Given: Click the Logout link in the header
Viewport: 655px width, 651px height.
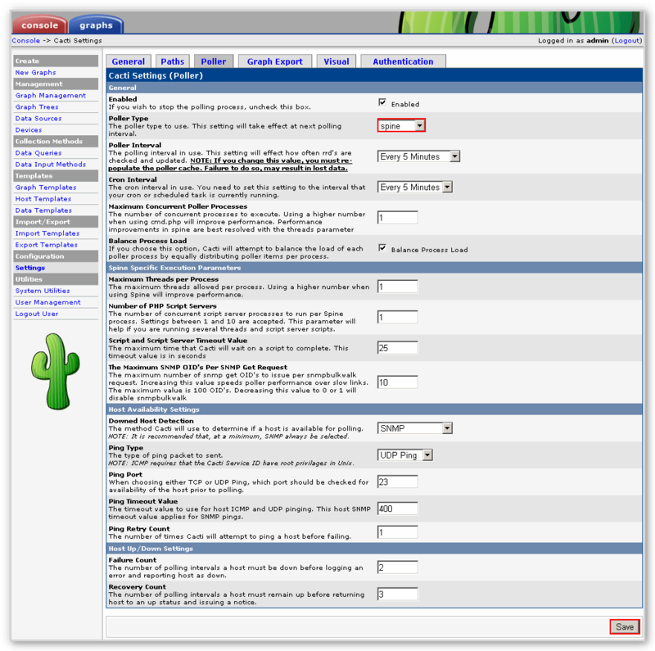Looking at the screenshot, I should coord(626,40).
